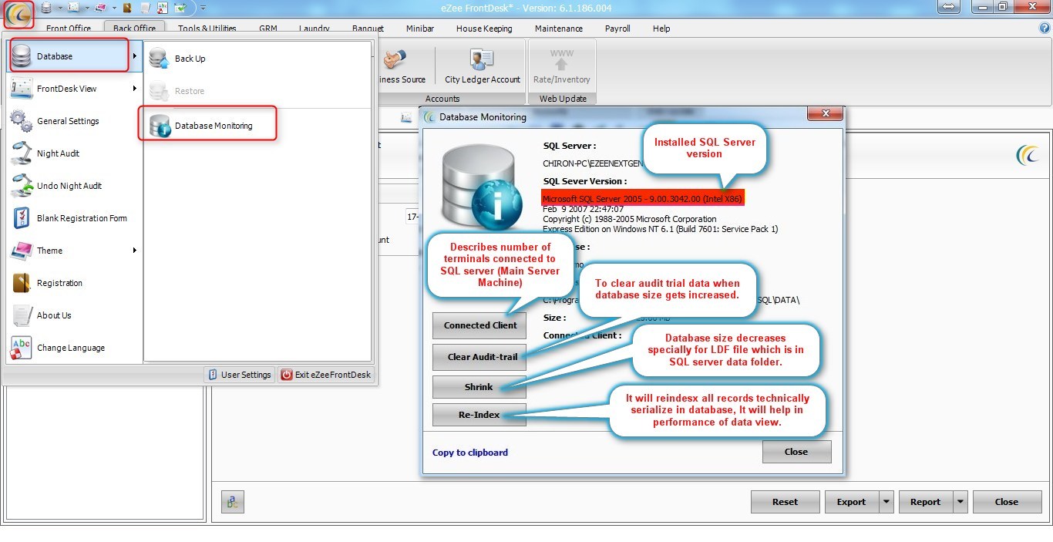Expand the FrontDesk view dropdown arrow in quick access toolbar
Image resolution: width=1053 pixels, height=542 pixels.
click(x=87, y=8)
